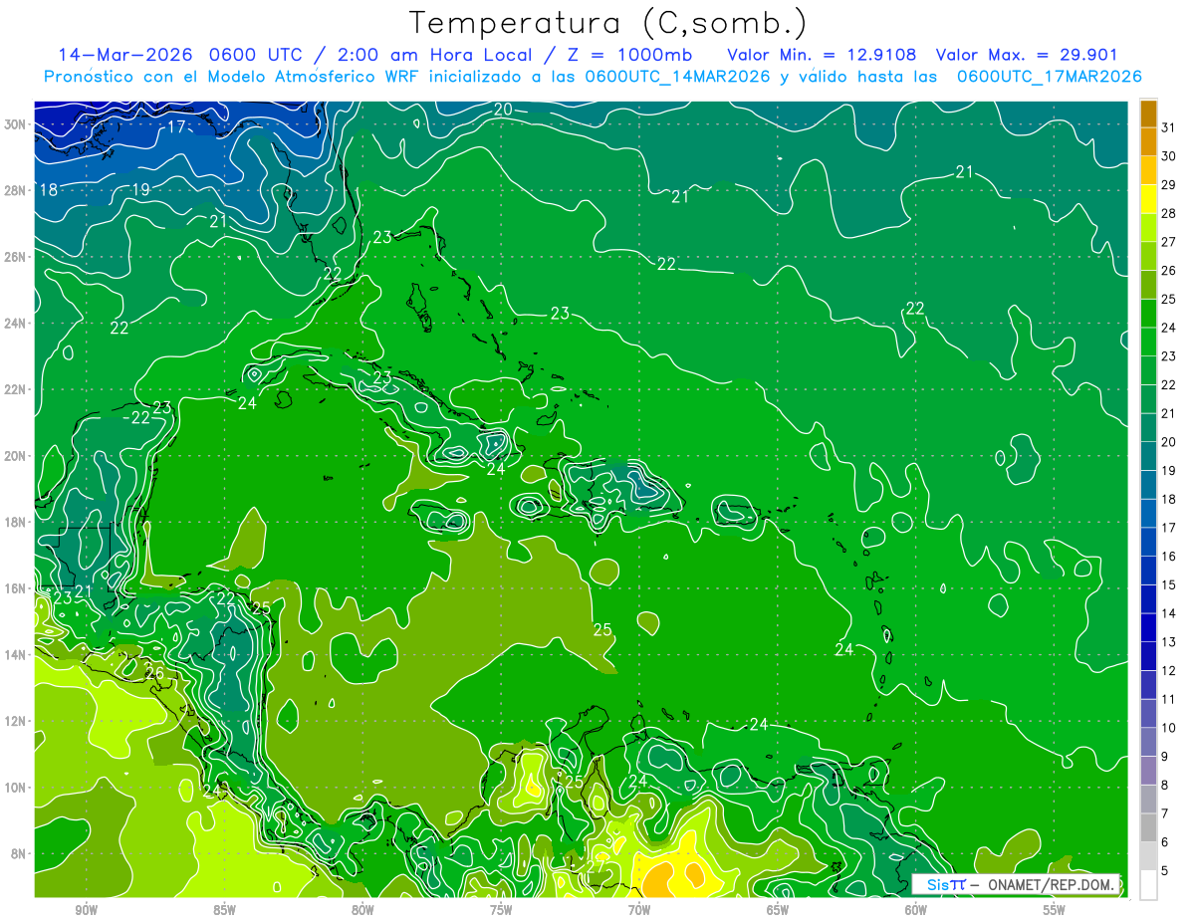Viewport: 1195px width, 923px height.
Task: Click the "70W" longitude axis label
Action: [639, 910]
